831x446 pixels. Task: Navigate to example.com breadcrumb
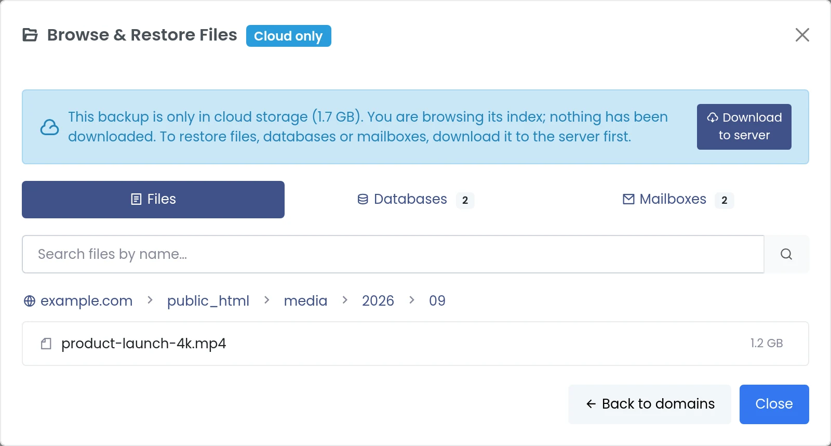86,301
